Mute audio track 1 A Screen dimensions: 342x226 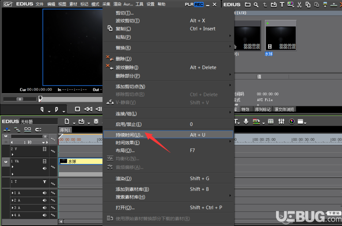(x=44, y=193)
